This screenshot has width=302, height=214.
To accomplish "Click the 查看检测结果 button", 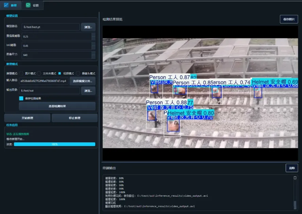I will pyautogui.click(x=57, y=106).
